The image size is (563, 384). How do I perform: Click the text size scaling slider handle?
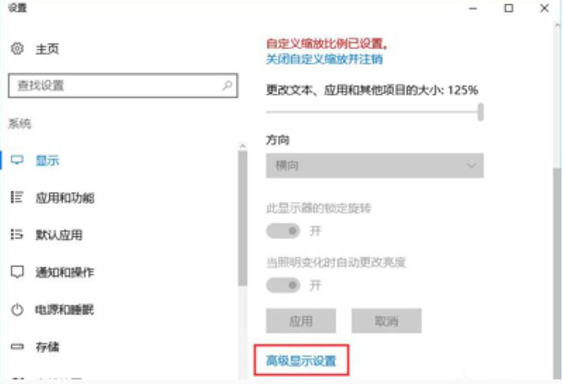[481, 112]
